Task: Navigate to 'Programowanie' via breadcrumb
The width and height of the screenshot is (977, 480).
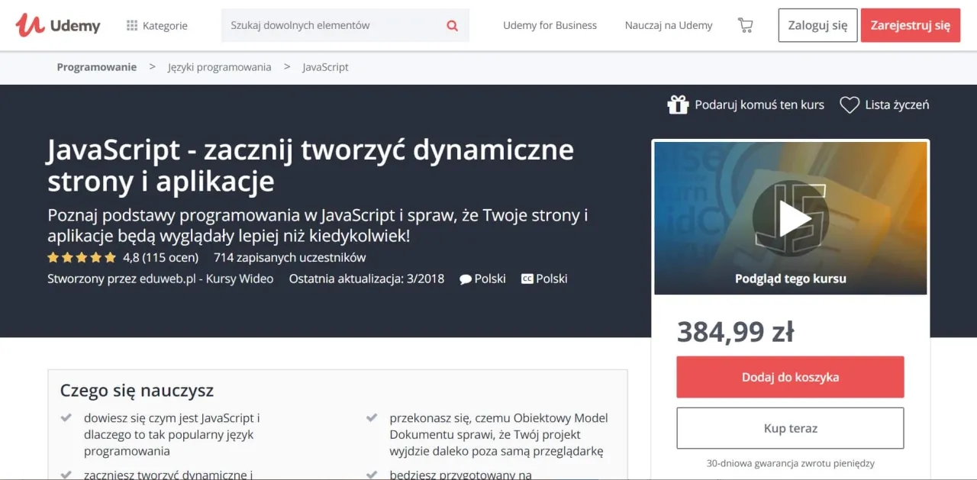Action: click(x=96, y=67)
